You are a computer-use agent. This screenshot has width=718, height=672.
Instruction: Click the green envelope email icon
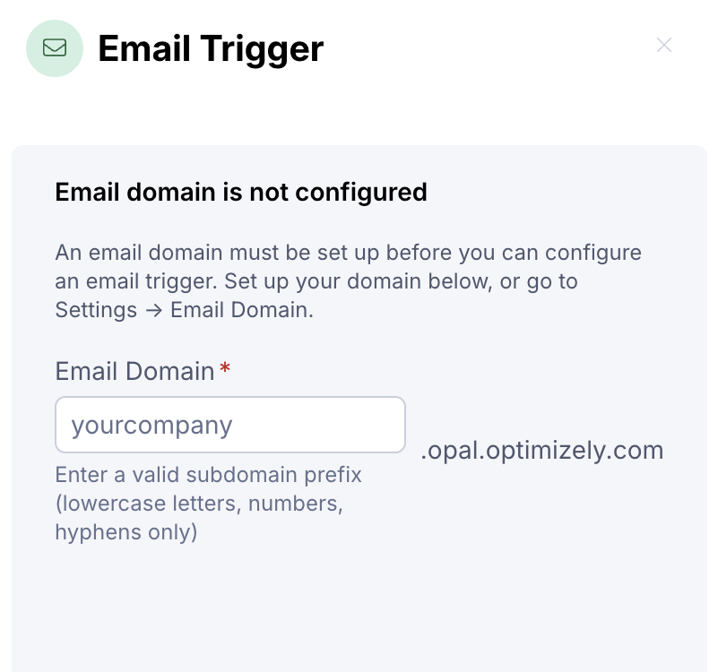[55, 48]
